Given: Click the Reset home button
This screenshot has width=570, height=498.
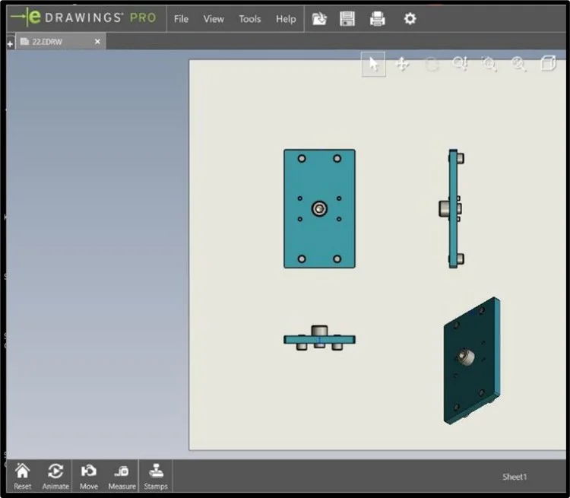Looking at the screenshot, I should [x=23, y=476].
